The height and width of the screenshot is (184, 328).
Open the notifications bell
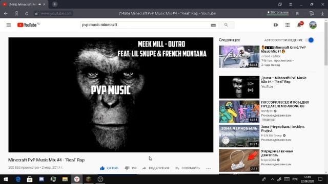[x=299, y=25]
